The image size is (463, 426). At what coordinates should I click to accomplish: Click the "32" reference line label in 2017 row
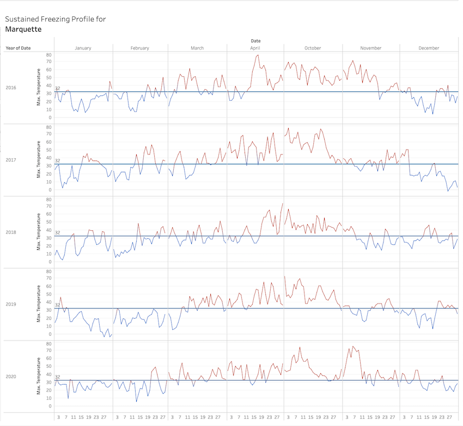[58, 161]
